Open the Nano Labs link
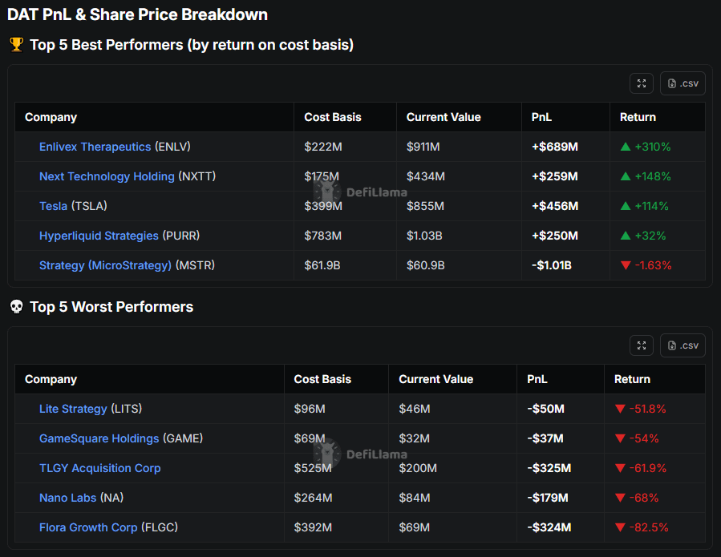The width and height of the screenshot is (721, 557). tap(68, 498)
